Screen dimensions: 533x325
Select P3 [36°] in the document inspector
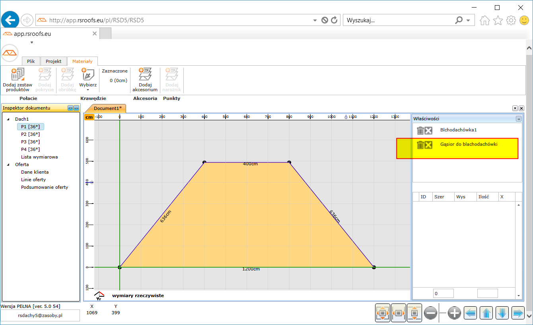(x=31, y=142)
